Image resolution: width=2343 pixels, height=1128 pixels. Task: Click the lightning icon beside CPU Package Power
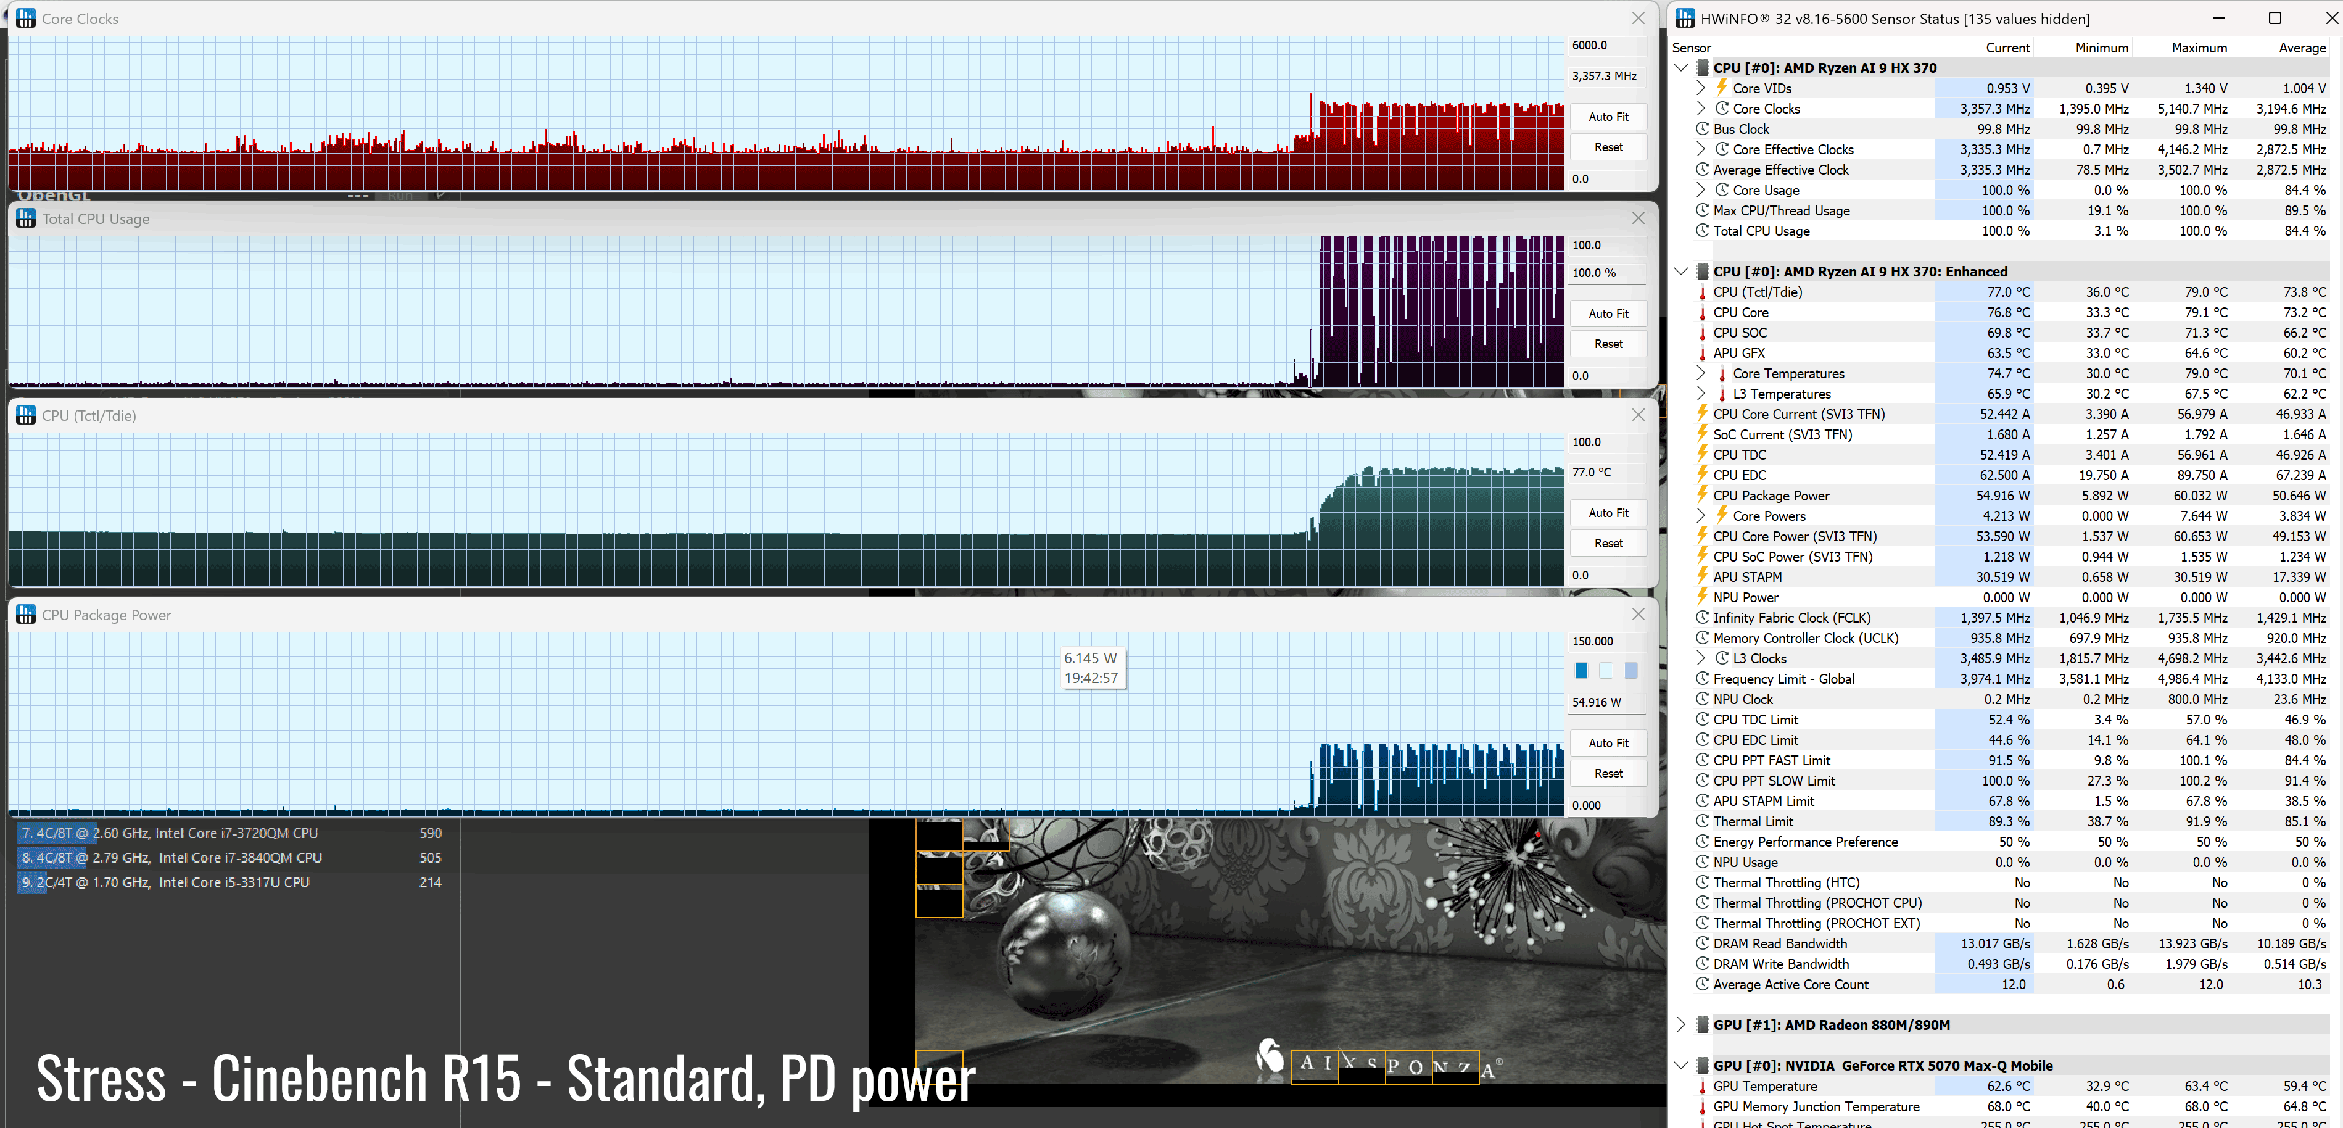(x=1702, y=495)
